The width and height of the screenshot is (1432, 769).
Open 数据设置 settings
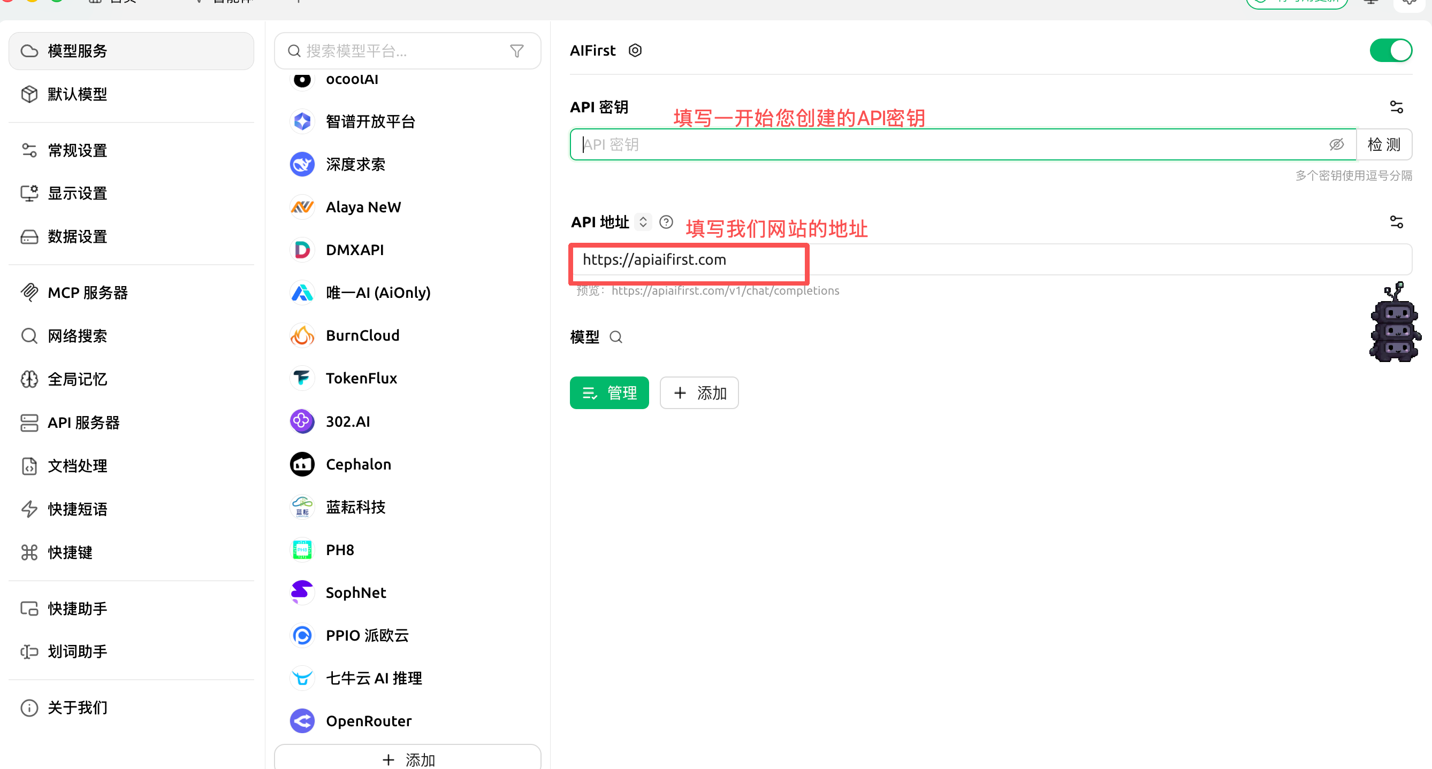131,237
